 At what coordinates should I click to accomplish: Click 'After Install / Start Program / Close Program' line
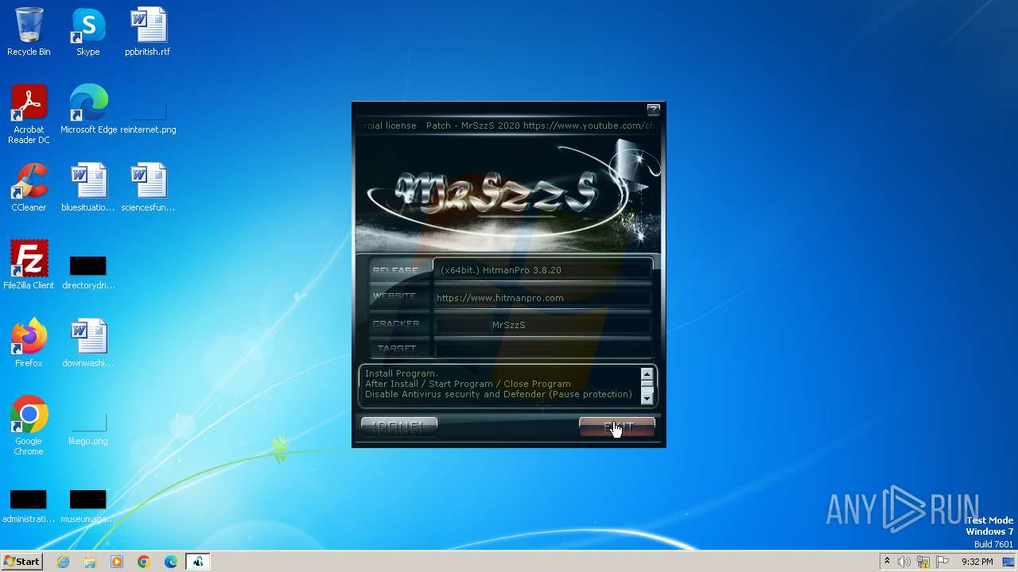pyautogui.click(x=468, y=384)
